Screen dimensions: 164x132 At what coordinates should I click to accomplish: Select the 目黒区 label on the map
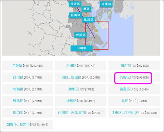76,15
